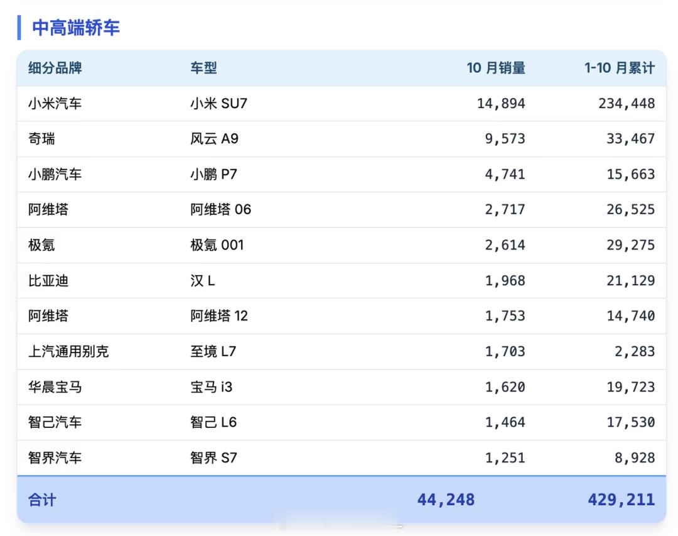The width and height of the screenshot is (678, 536).
Task: Select the 44,248 monthly total
Action: pos(446,500)
